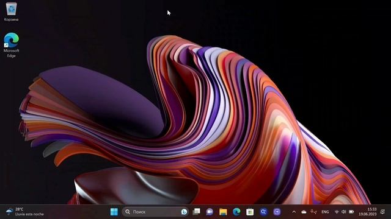Open the blue magnifier app on taskbar

(263, 212)
